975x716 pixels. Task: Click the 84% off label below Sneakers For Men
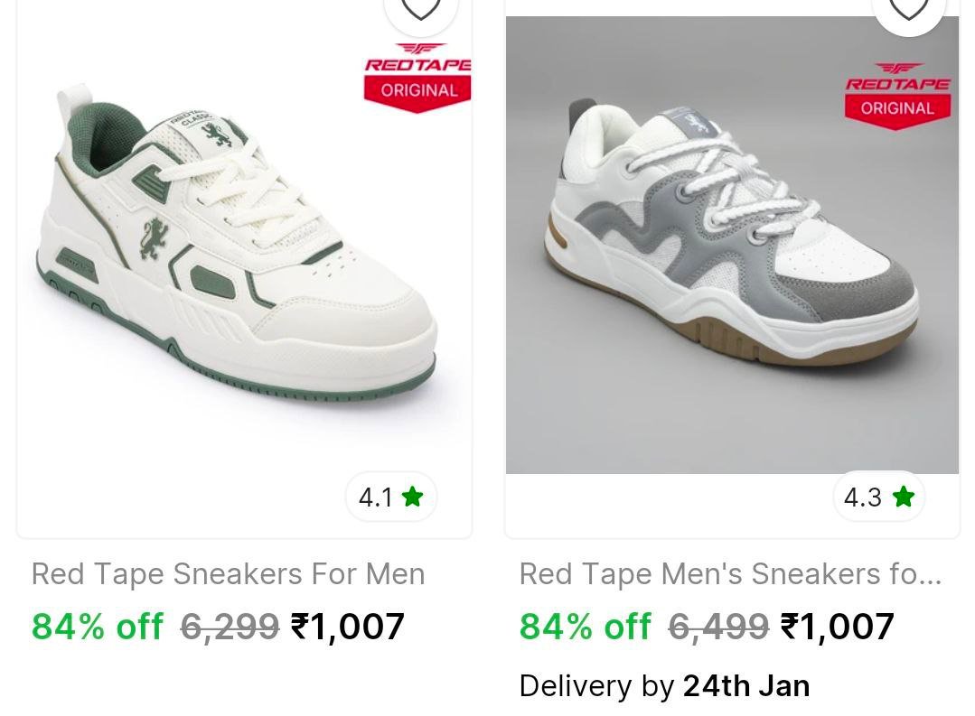click(98, 626)
